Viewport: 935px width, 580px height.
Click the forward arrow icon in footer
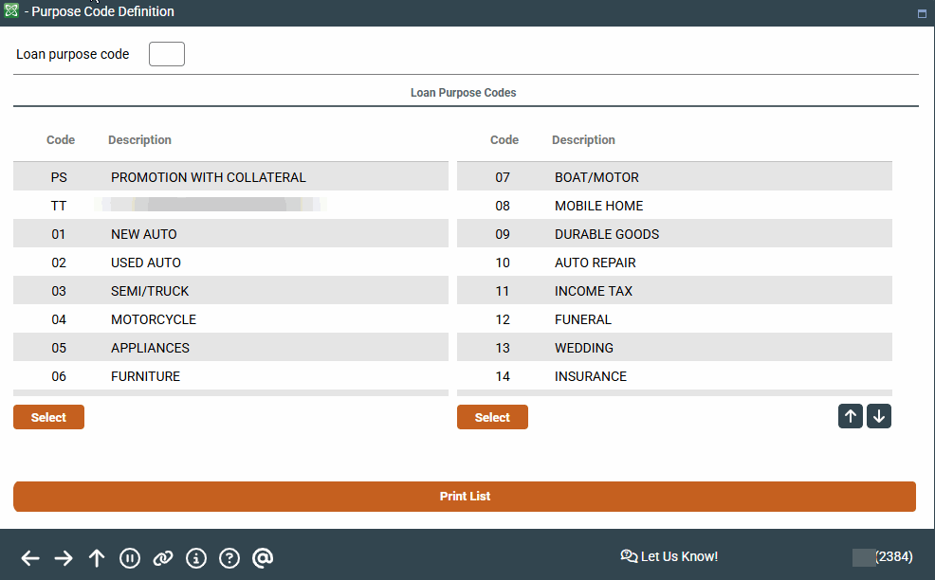click(64, 558)
